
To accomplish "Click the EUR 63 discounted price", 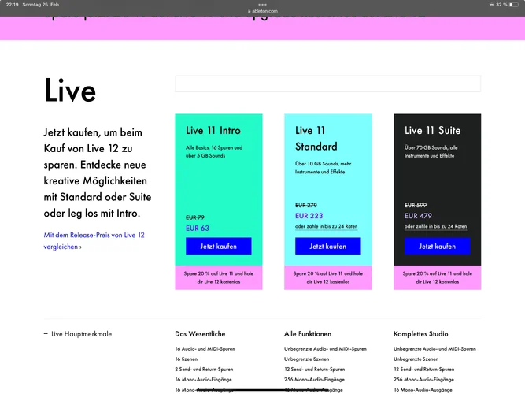I will coord(198,229).
